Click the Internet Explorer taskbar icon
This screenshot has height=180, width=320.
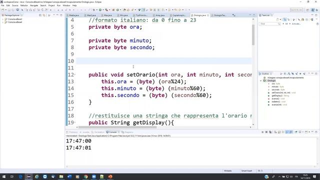pos(36,176)
